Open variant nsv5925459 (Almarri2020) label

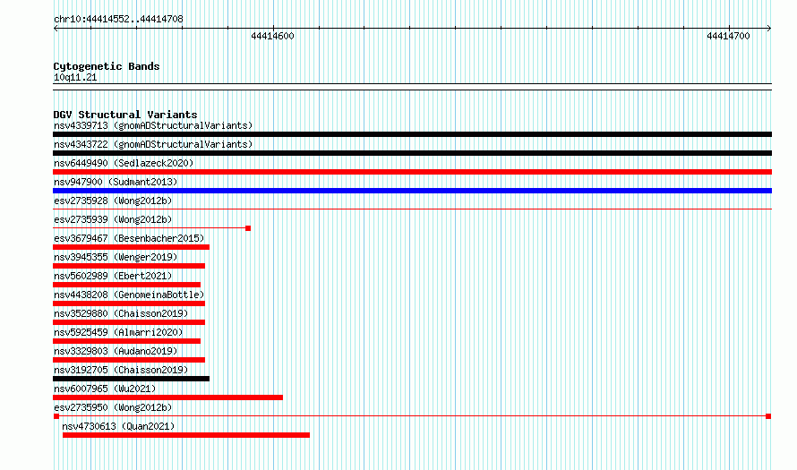click(x=118, y=332)
